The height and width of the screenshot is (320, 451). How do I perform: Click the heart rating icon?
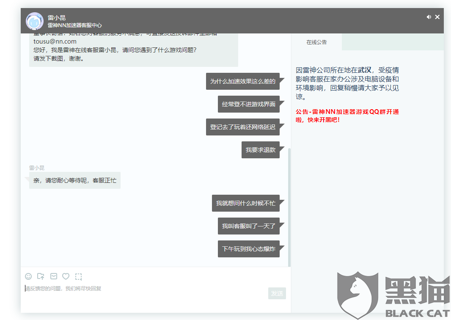(x=66, y=276)
